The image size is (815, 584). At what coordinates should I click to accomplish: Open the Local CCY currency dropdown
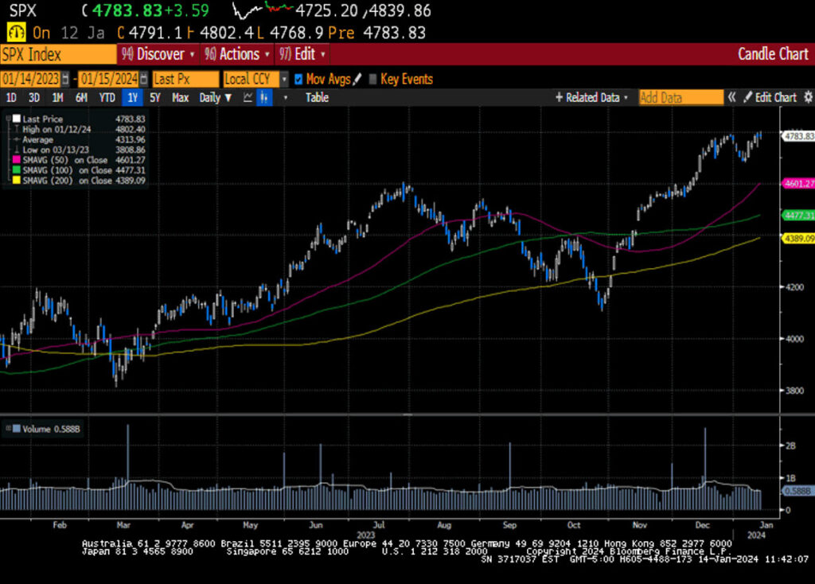(x=255, y=80)
